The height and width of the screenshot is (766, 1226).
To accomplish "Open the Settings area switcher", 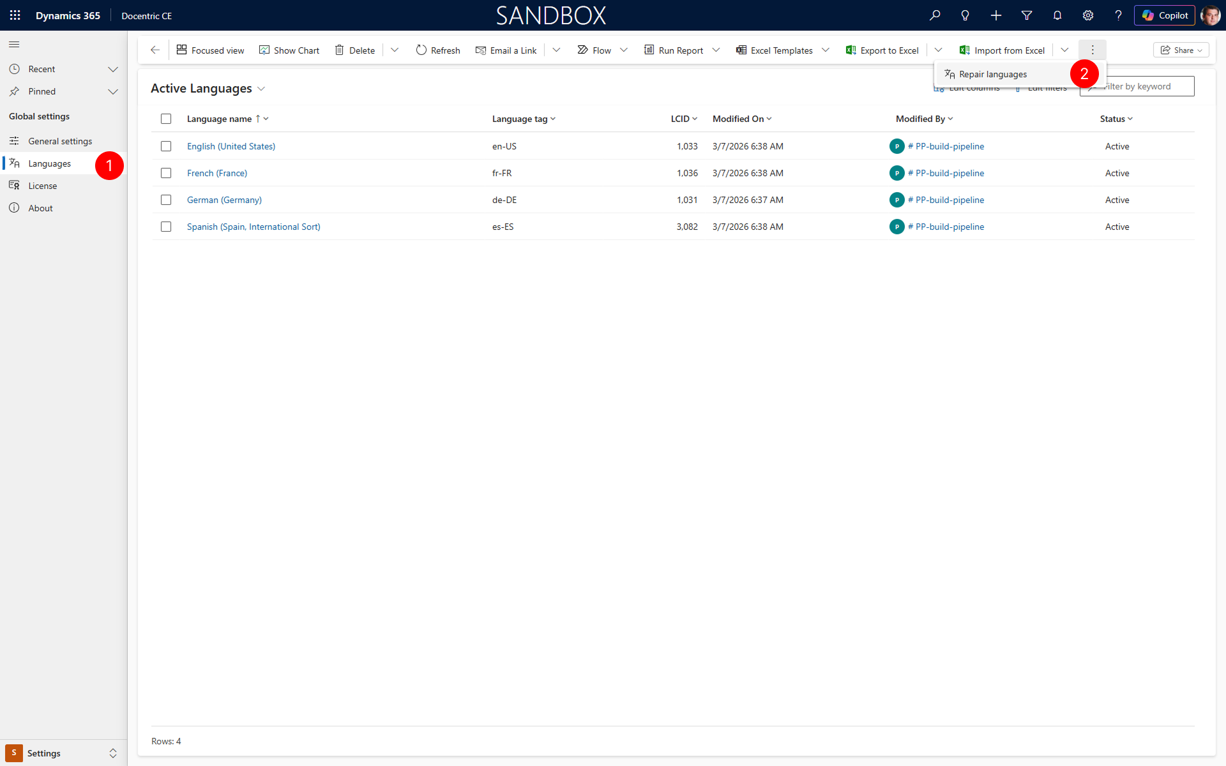I will (x=64, y=753).
